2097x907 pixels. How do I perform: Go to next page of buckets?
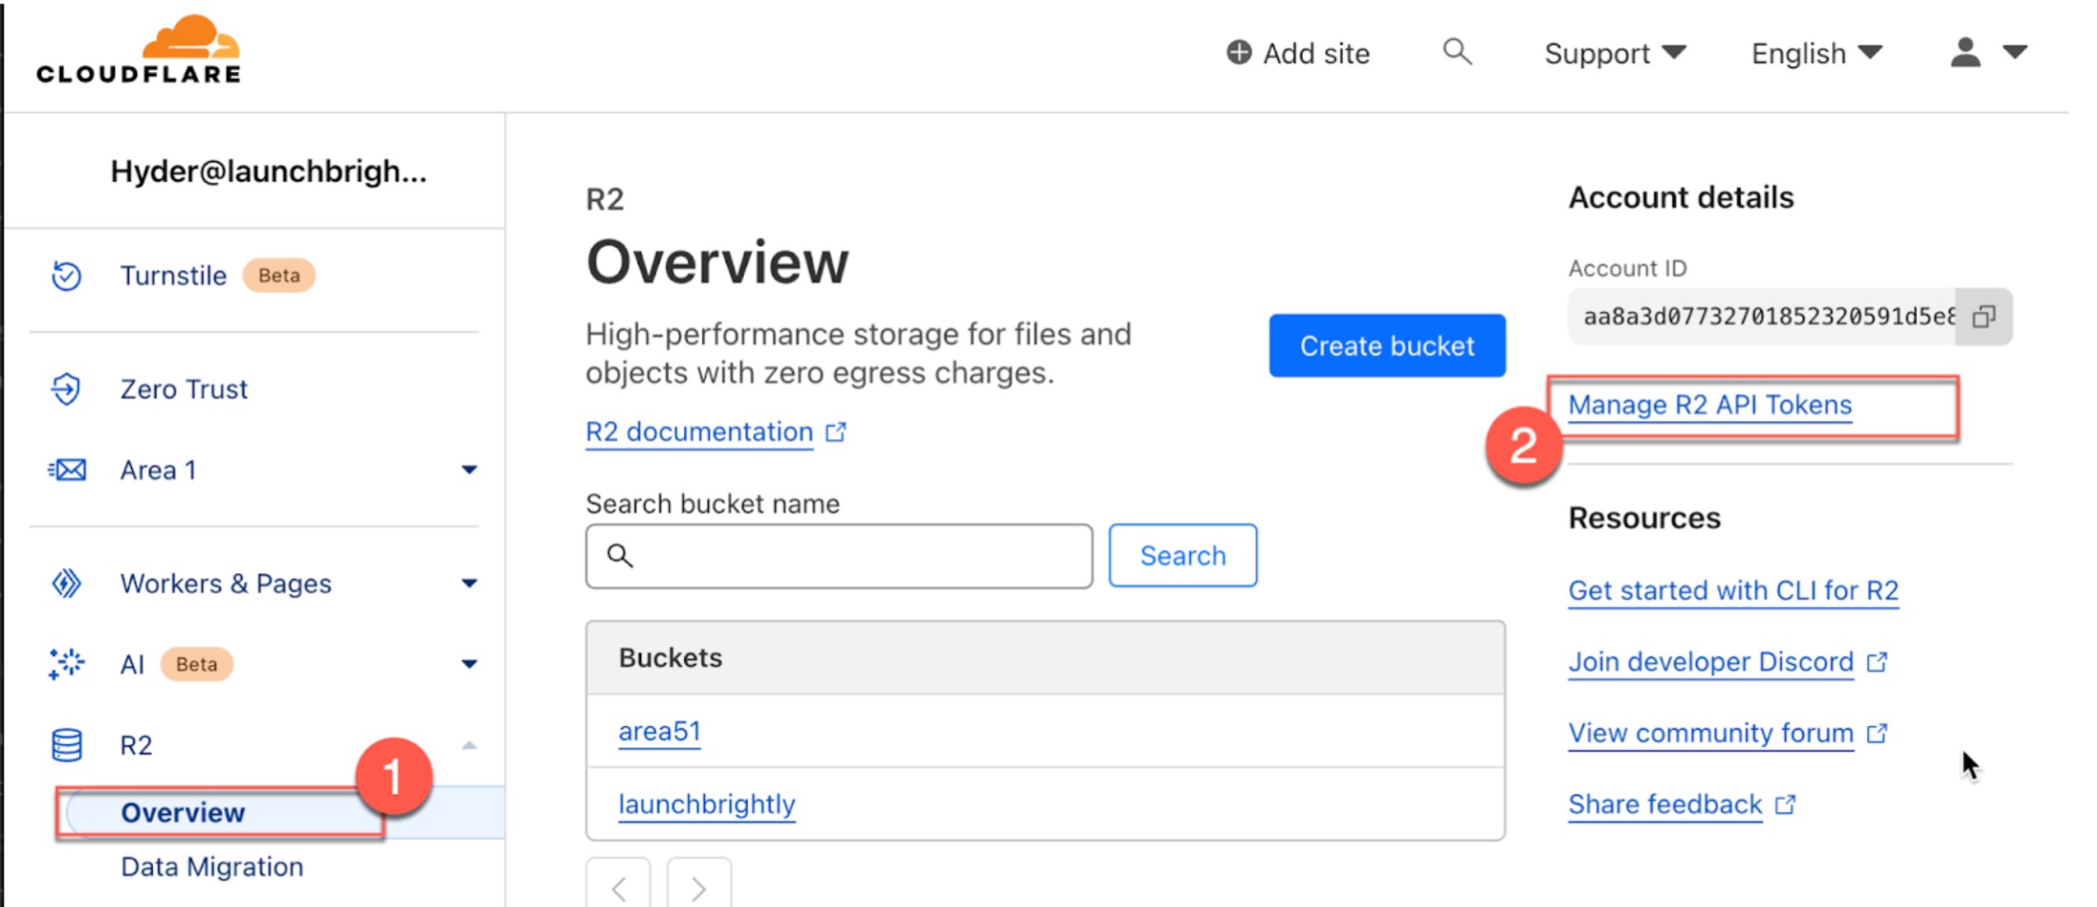pos(699,884)
